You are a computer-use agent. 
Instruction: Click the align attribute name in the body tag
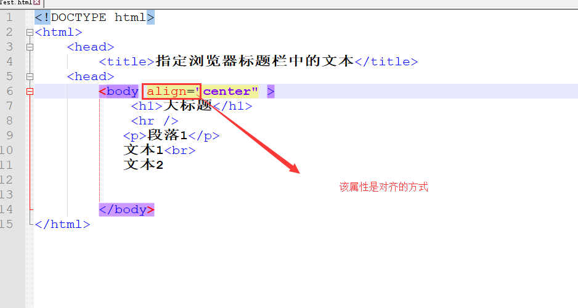[x=166, y=91]
